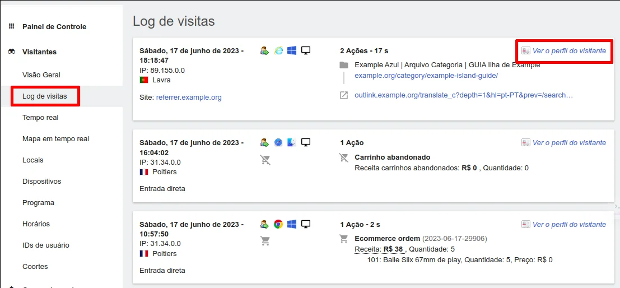Collapse the Visitantes menu section

pos(39,52)
